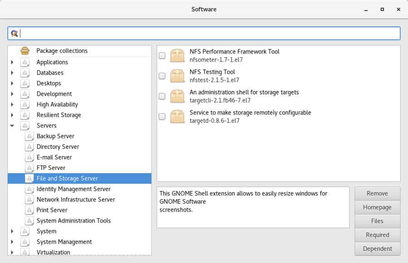Click the Servers category icon
The width and height of the screenshot is (408, 263).
(25, 126)
